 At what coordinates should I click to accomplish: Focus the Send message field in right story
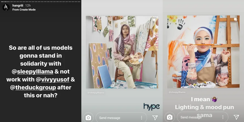click(198, 118)
